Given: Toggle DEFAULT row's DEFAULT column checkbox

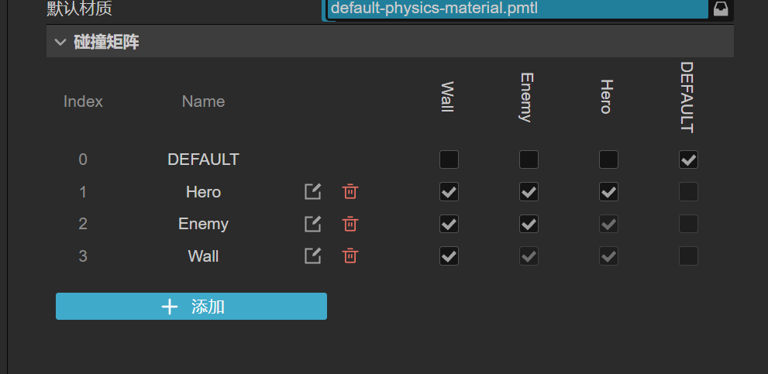Looking at the screenshot, I should click(688, 160).
